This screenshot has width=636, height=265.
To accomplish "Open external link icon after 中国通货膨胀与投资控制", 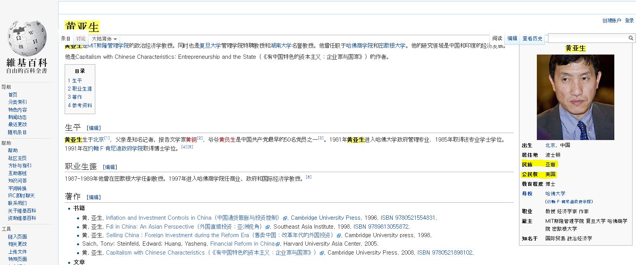I will point(285,218).
